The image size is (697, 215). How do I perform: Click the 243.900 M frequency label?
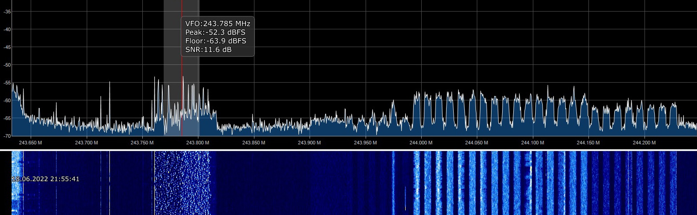click(x=310, y=143)
